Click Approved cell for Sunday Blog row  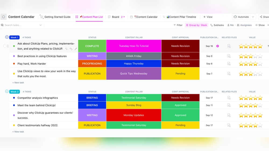180,105
